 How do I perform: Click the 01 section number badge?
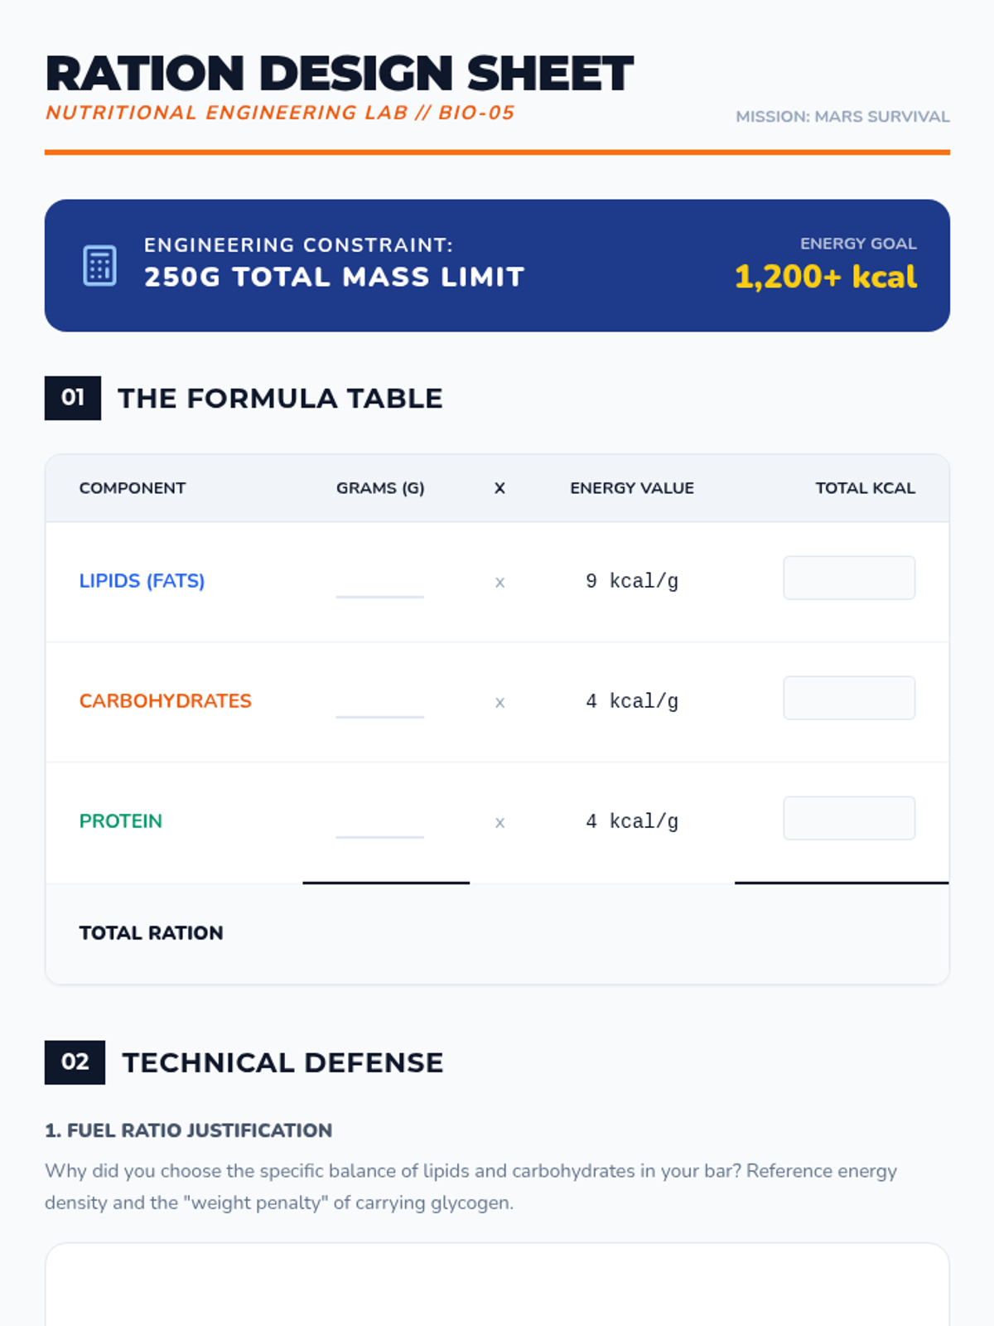pos(73,398)
